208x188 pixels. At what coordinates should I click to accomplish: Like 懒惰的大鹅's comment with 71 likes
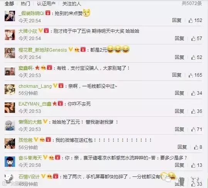pos(193,129)
